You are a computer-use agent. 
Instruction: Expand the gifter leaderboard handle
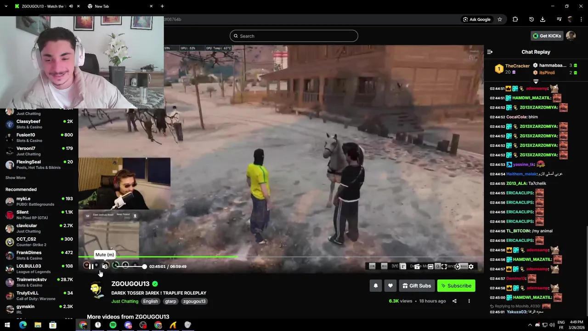point(536,81)
